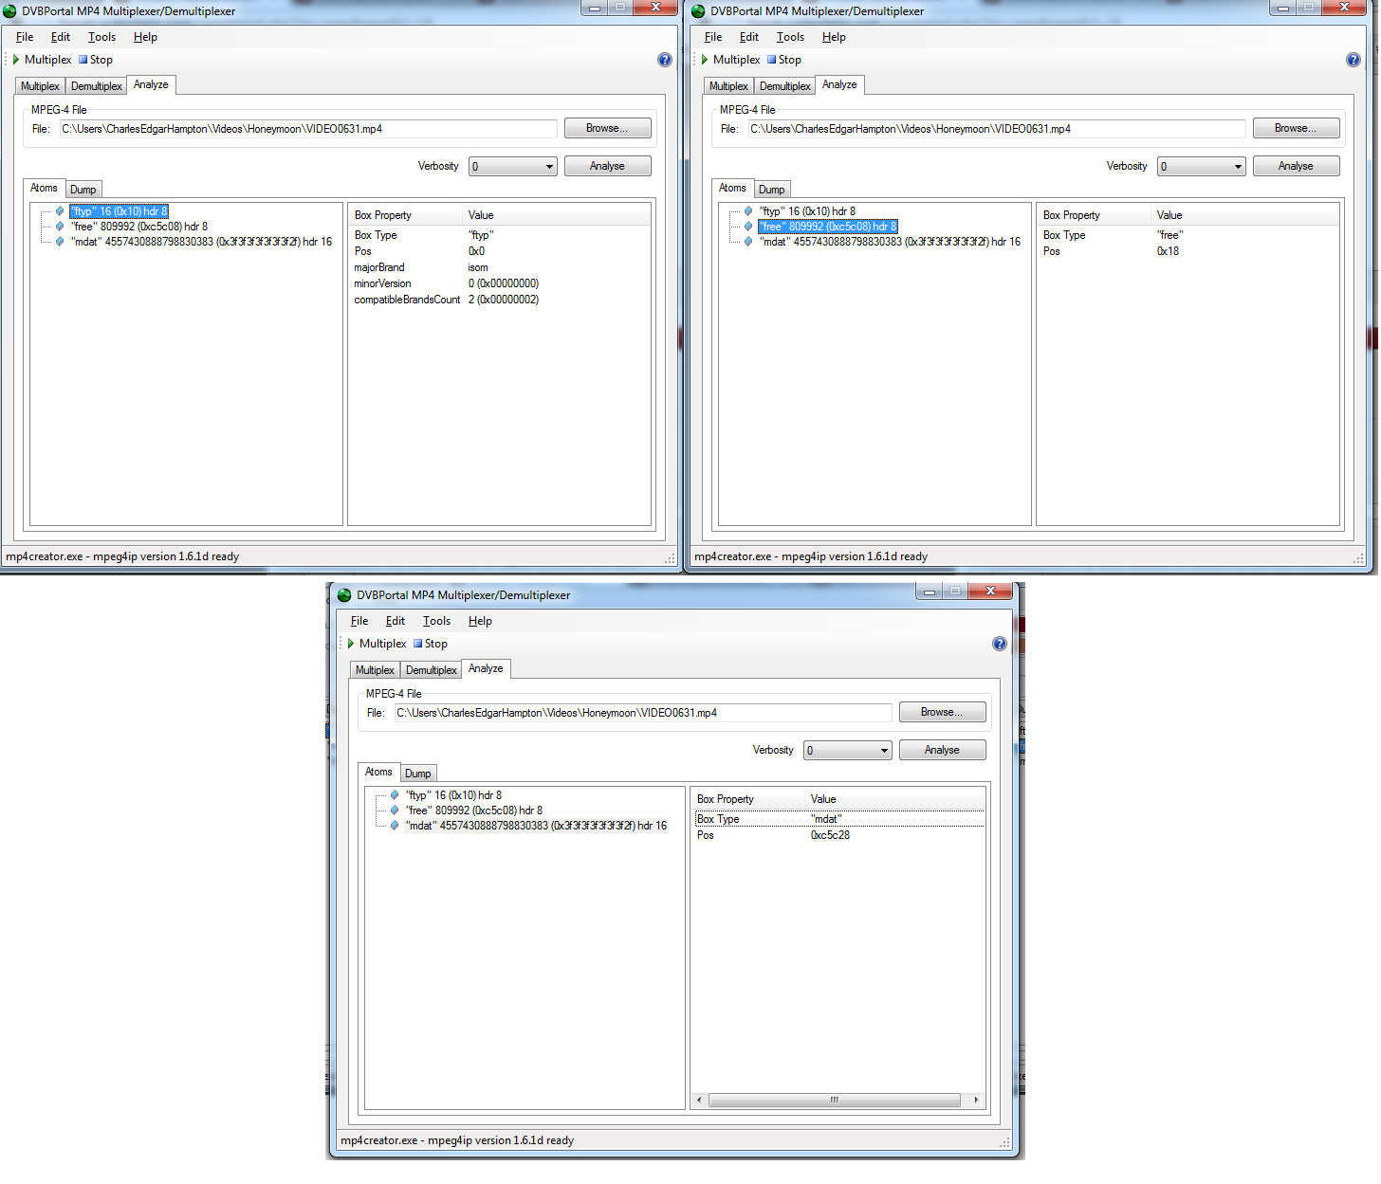Open Verbosity dropdown in top-right window
Screen dimensions: 1381x1184
tap(1202, 167)
